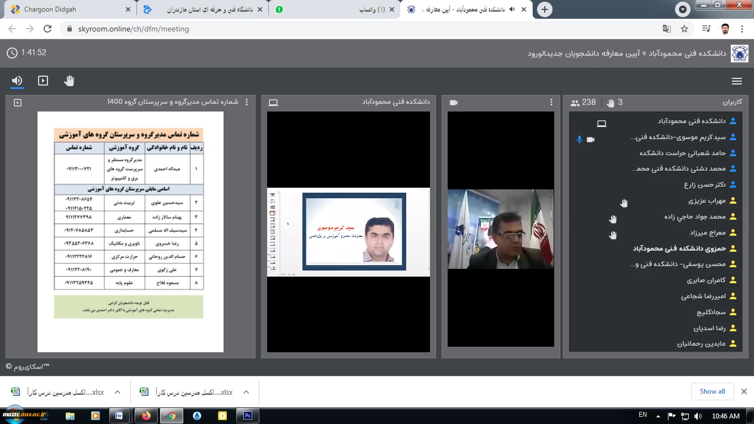Click the users count people icon

[575, 102]
